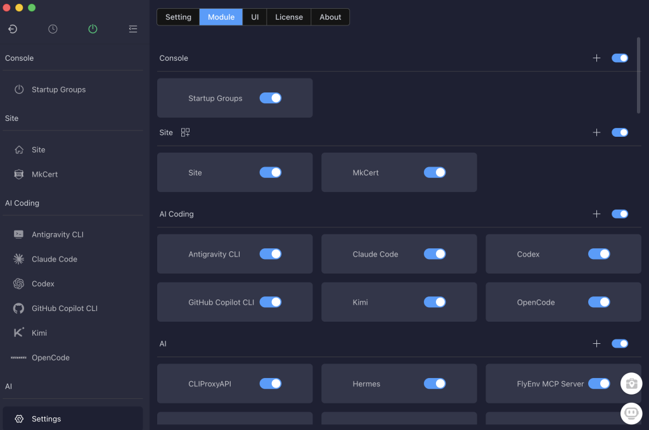Click the Claude Code starburst icon
Image resolution: width=649 pixels, height=430 pixels.
pyautogui.click(x=18, y=259)
